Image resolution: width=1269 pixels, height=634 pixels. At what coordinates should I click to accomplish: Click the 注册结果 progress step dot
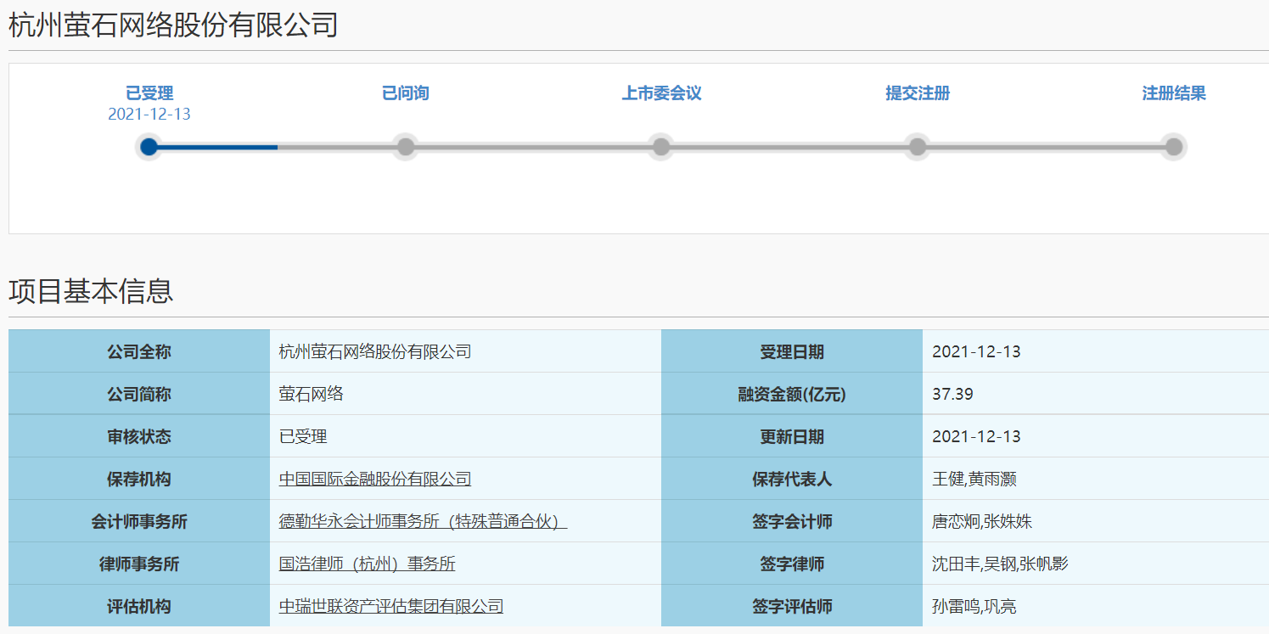1174,147
